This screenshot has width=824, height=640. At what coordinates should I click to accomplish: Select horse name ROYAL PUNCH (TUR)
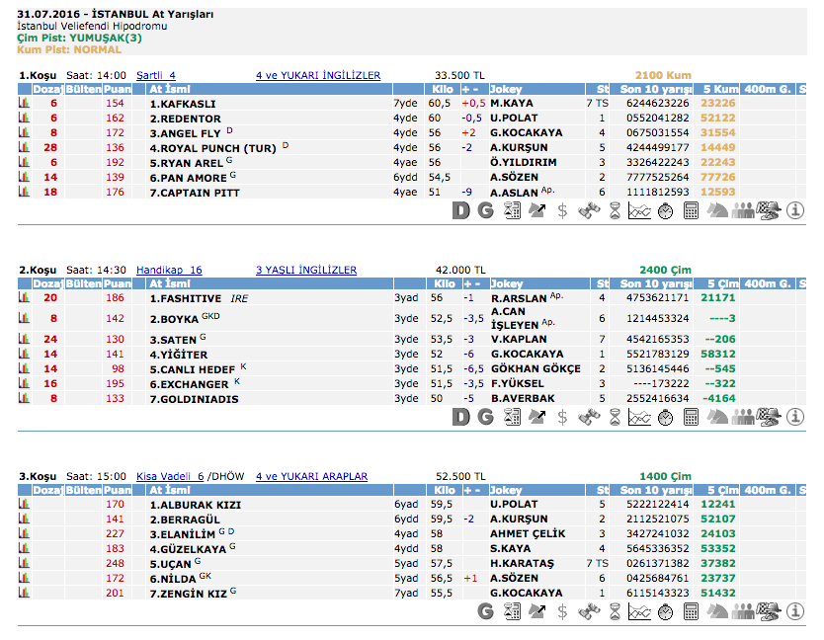click(x=212, y=147)
